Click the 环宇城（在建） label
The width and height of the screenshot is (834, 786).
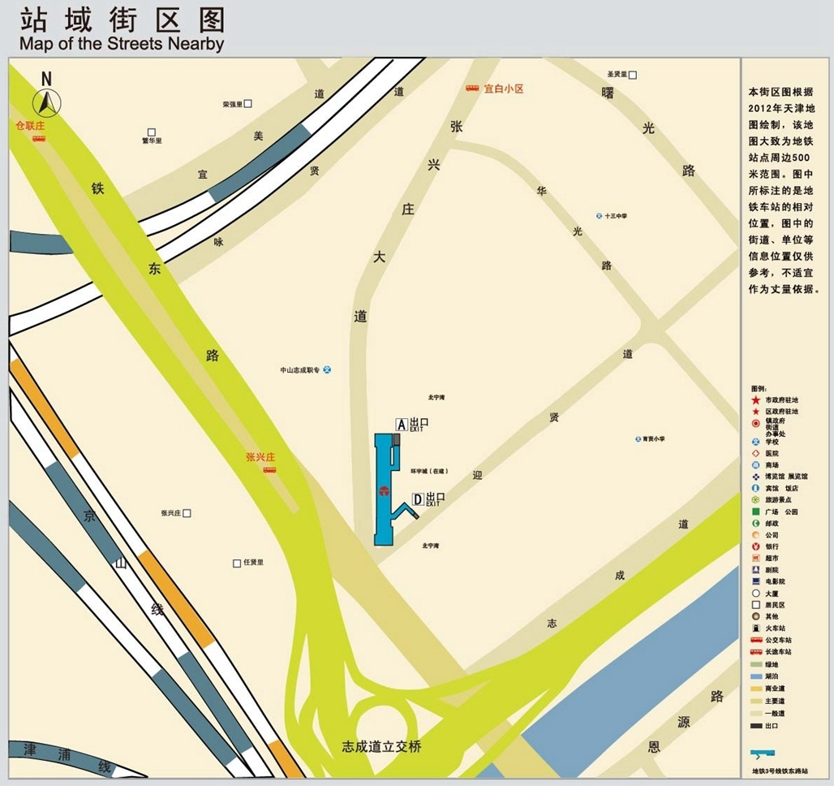(429, 471)
